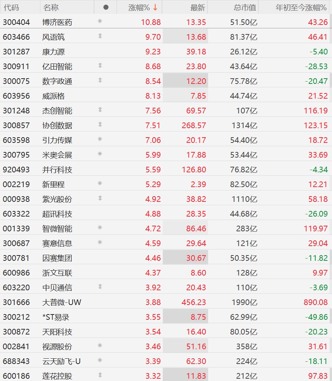This screenshot has height=381, width=332.
Task: Select stock code 300911
Action: coord(16,67)
